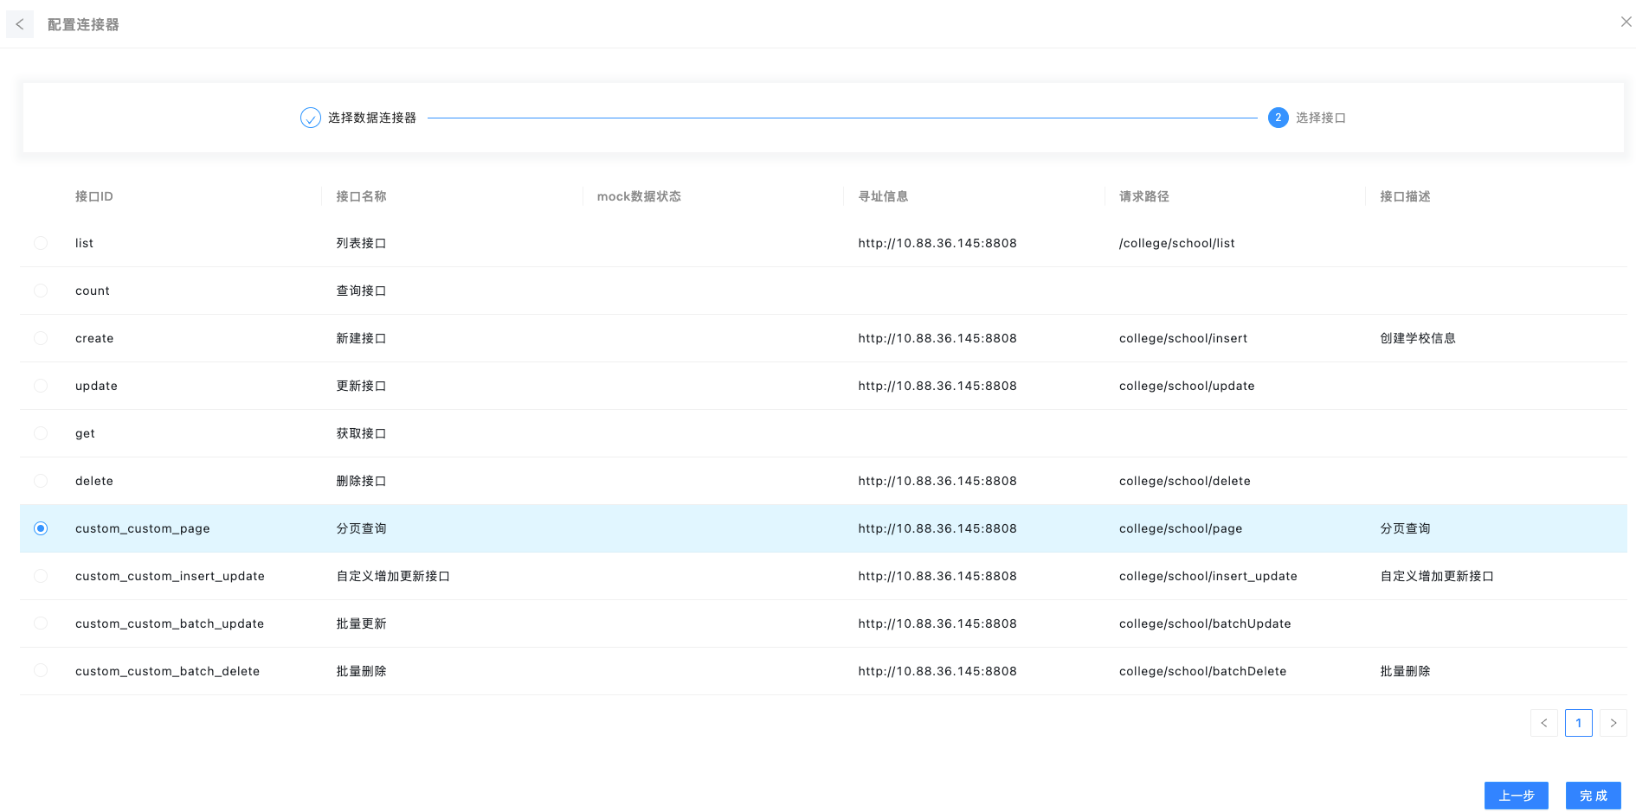Click the 更新接口 name cell

click(361, 386)
